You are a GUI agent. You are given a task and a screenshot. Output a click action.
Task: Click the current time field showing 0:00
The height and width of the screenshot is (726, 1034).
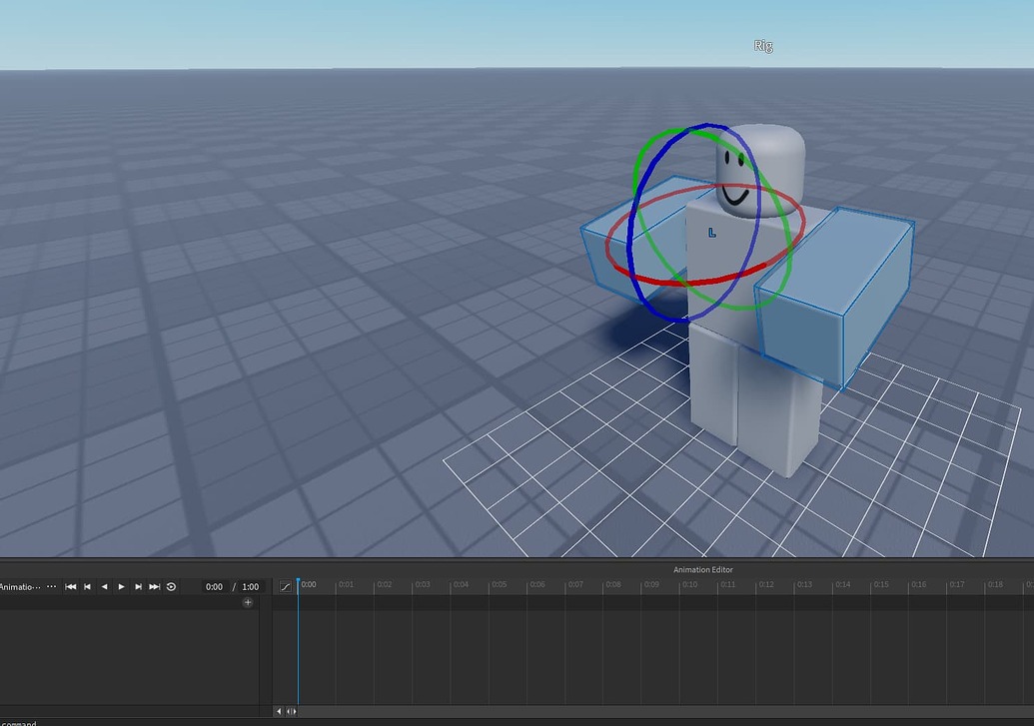point(214,586)
